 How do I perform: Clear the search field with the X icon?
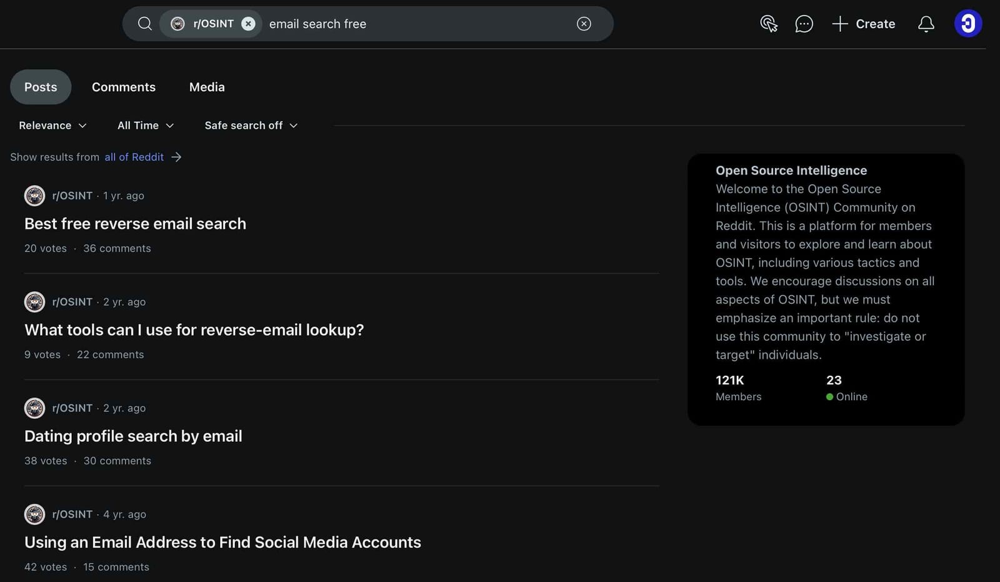[x=583, y=24]
